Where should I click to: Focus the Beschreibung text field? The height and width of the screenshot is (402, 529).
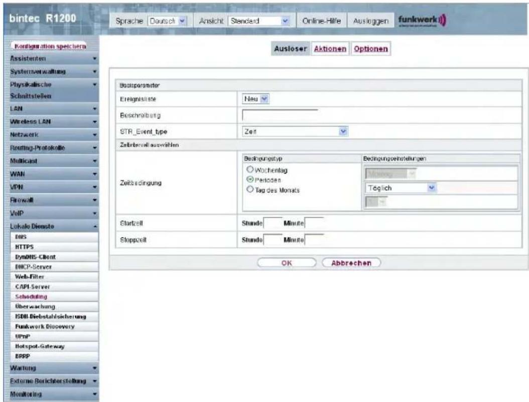coord(280,115)
